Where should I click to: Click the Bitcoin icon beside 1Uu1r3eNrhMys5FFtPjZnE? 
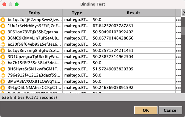(x=3, y=26)
